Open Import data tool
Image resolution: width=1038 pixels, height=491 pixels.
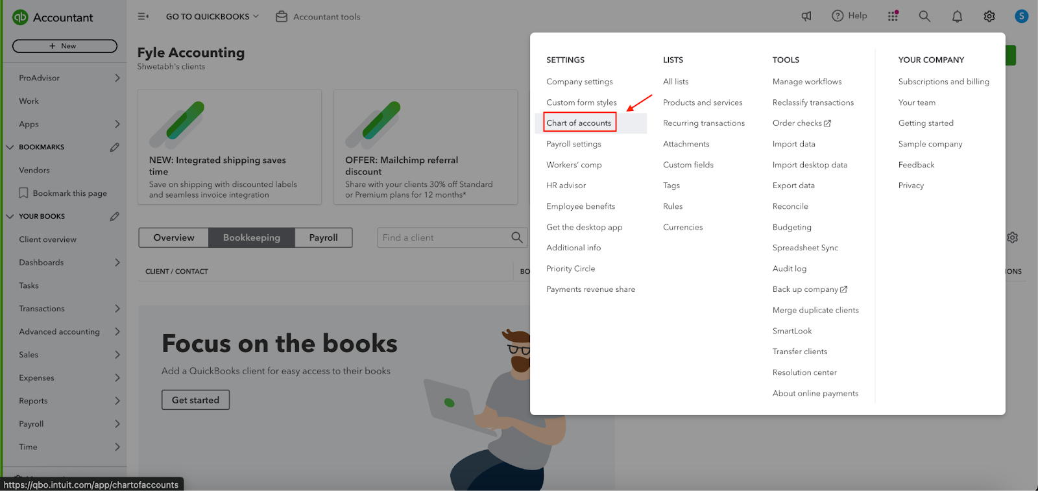click(x=794, y=144)
